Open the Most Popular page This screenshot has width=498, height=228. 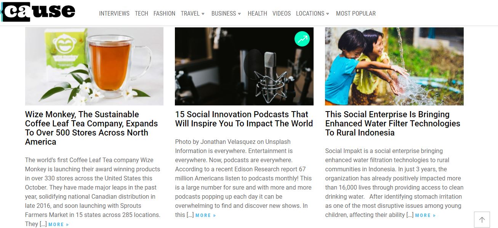coord(356,13)
